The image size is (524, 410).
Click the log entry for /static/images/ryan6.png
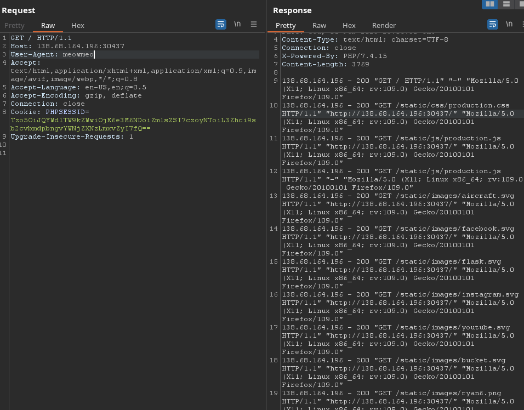click(398, 401)
